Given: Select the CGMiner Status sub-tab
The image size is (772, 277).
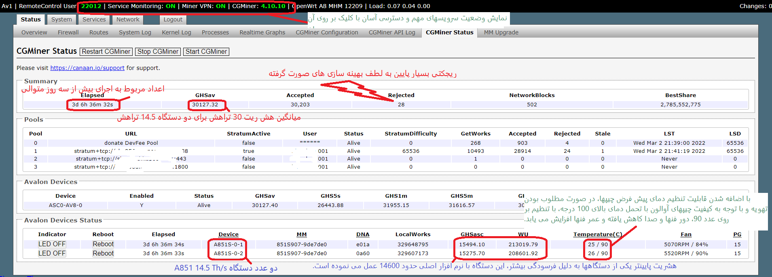Looking at the screenshot, I should coord(449,32).
